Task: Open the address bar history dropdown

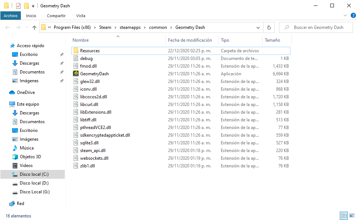Action: point(258,27)
